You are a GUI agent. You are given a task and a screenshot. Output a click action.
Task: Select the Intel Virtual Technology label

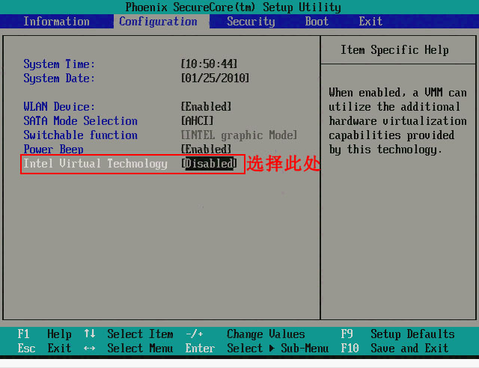coord(95,163)
